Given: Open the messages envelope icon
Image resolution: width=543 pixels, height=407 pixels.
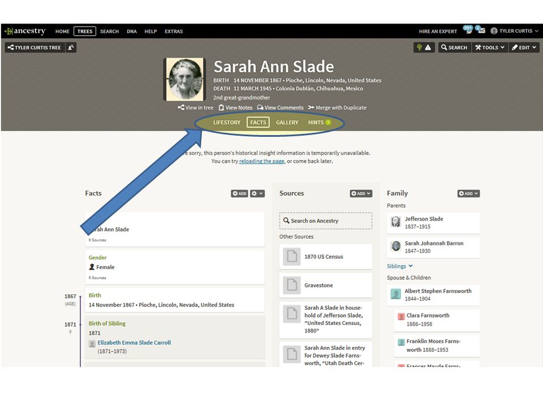Looking at the screenshot, I should [481, 30].
